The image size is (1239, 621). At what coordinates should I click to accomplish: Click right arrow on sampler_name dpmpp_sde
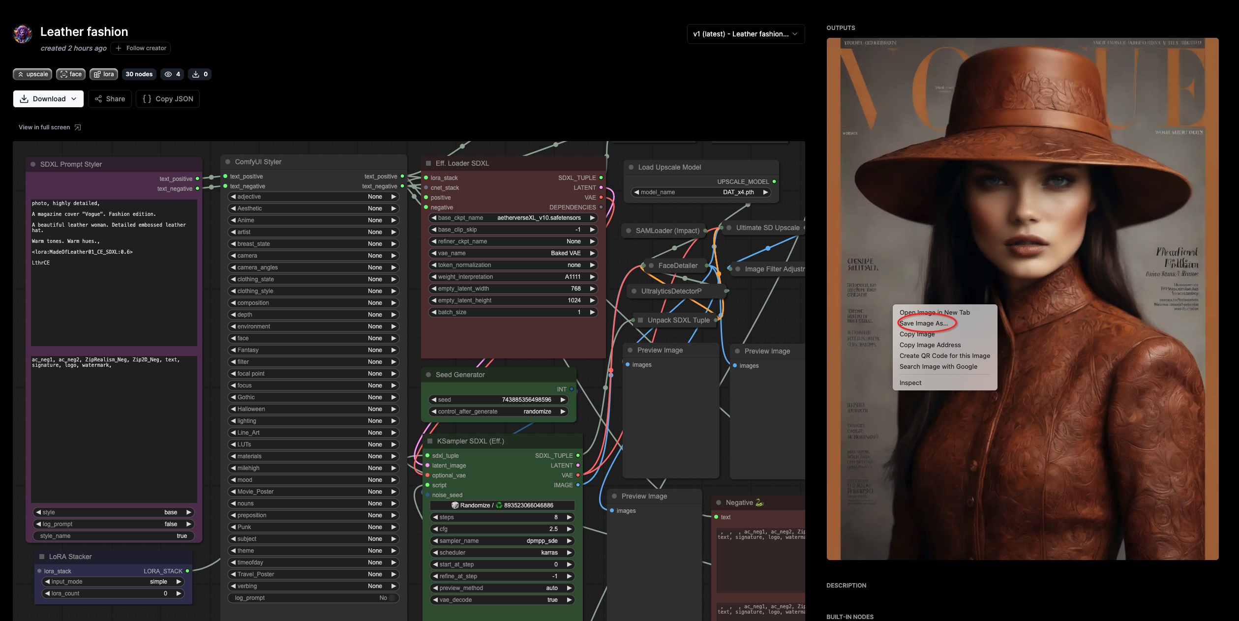coord(569,541)
